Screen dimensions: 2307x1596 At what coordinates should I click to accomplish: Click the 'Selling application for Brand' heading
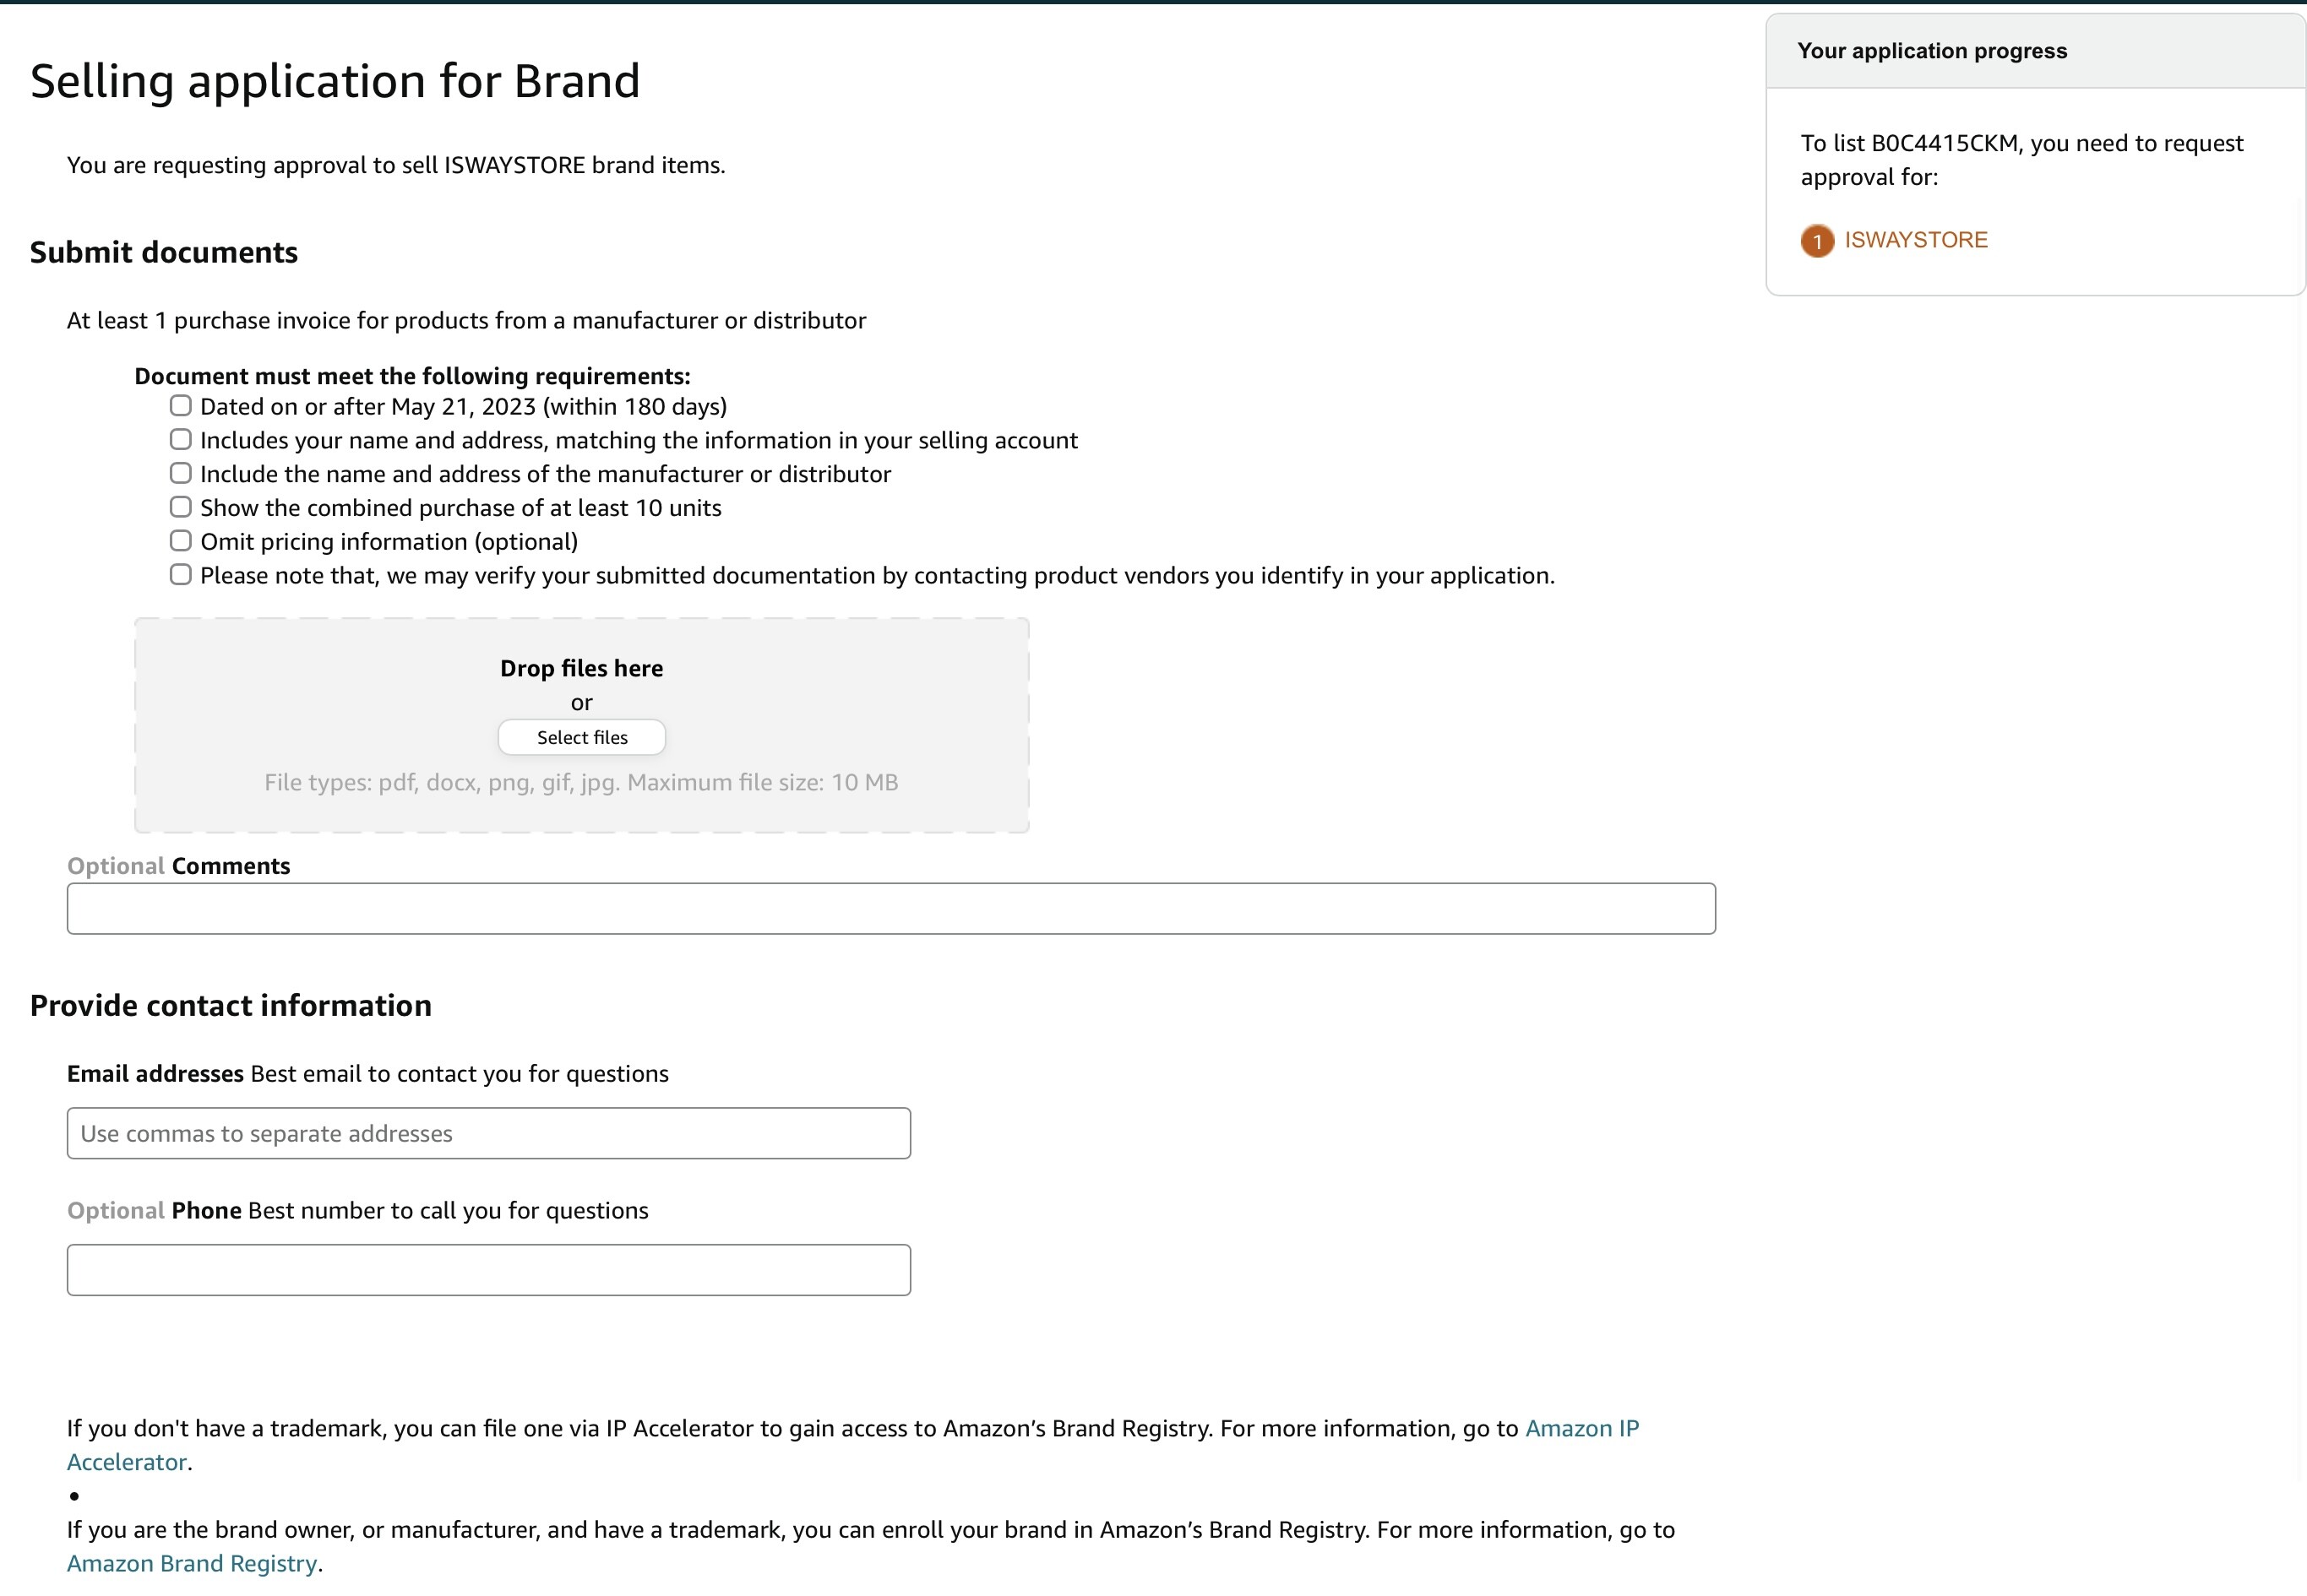coord(335,80)
